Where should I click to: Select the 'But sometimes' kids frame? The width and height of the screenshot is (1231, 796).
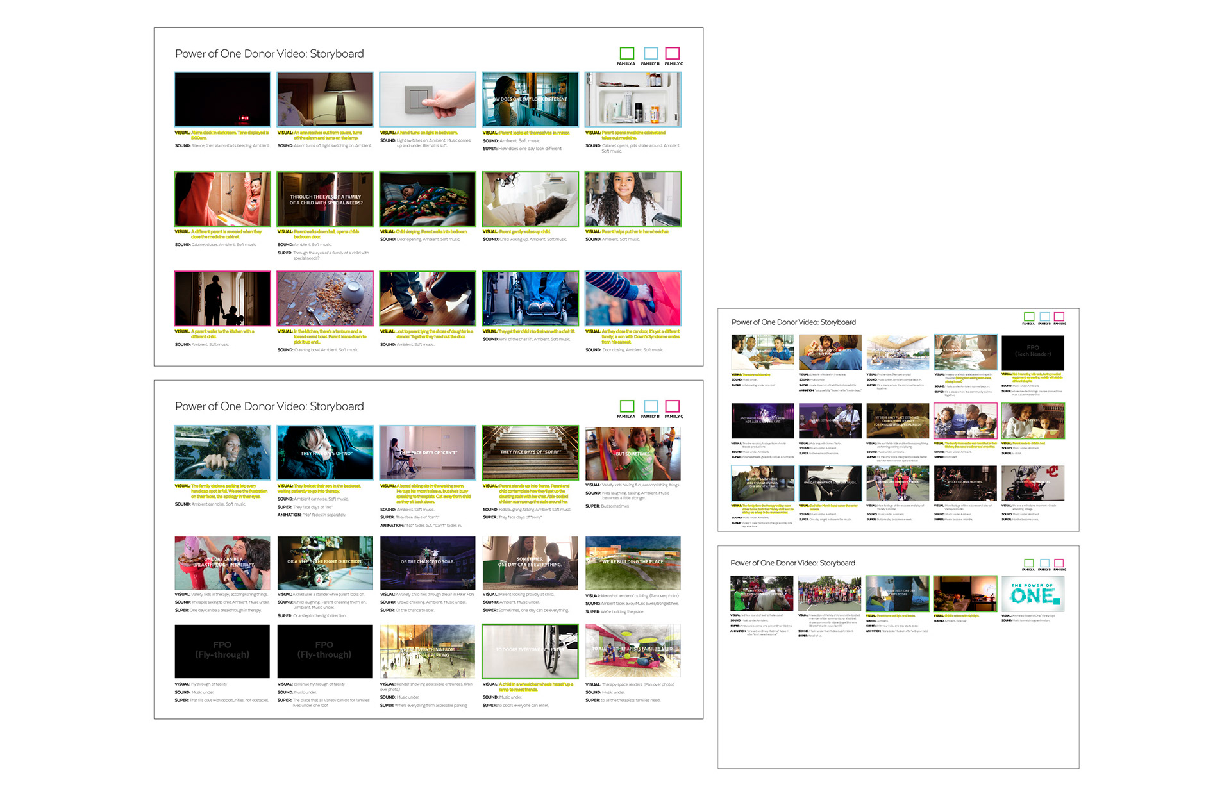coord(633,452)
